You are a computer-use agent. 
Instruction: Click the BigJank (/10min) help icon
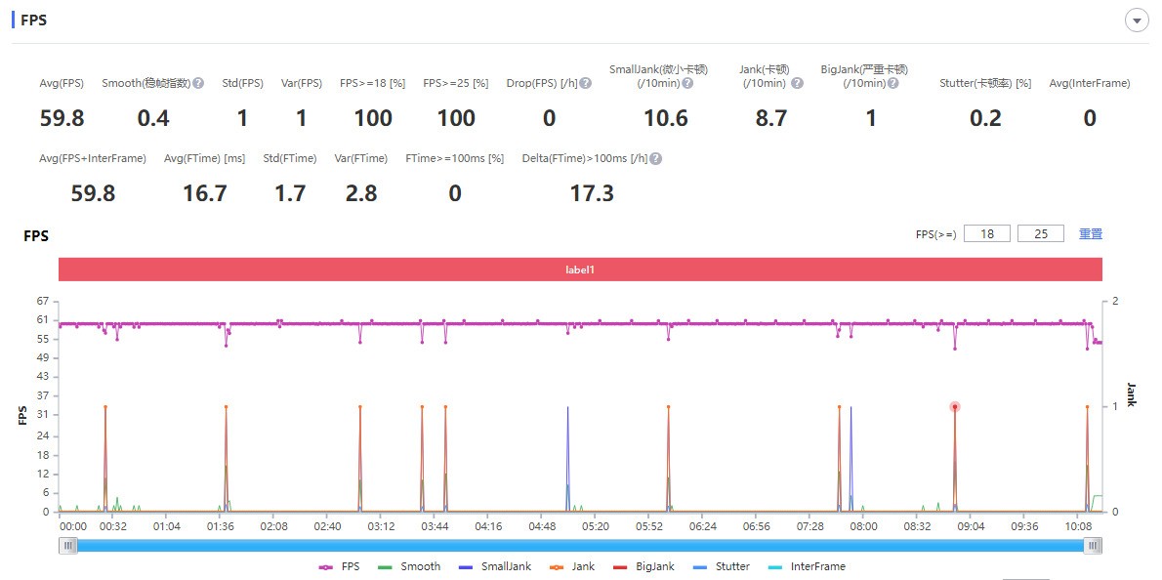892,84
